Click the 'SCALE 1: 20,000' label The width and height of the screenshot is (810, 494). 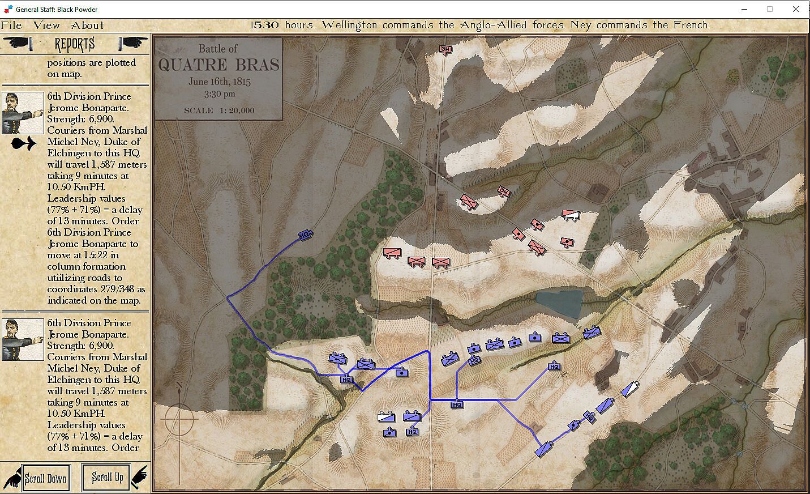click(219, 110)
